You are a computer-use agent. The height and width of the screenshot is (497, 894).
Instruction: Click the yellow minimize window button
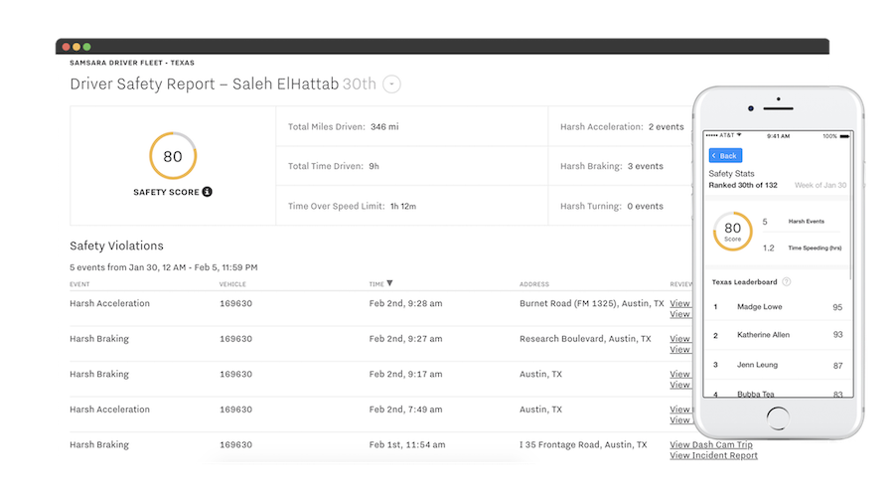coord(76,47)
